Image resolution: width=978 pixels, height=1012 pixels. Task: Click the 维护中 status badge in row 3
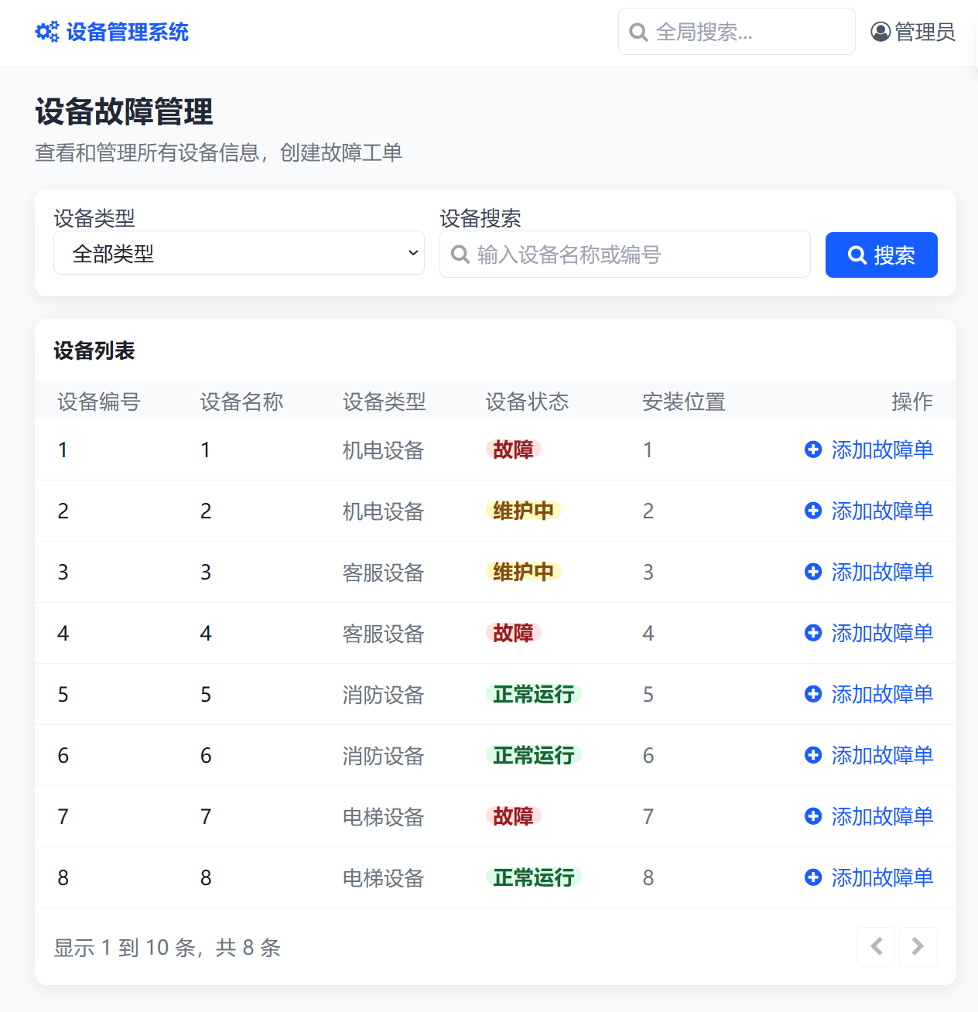[x=524, y=572]
